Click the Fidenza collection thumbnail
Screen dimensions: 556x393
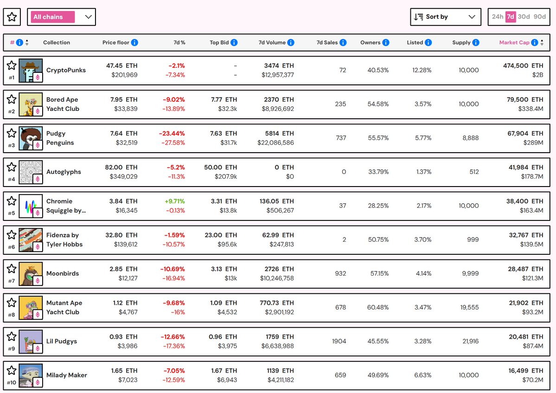click(x=31, y=240)
